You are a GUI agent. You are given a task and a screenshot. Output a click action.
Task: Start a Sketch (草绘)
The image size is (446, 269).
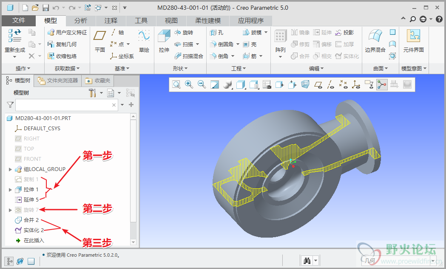click(x=144, y=42)
